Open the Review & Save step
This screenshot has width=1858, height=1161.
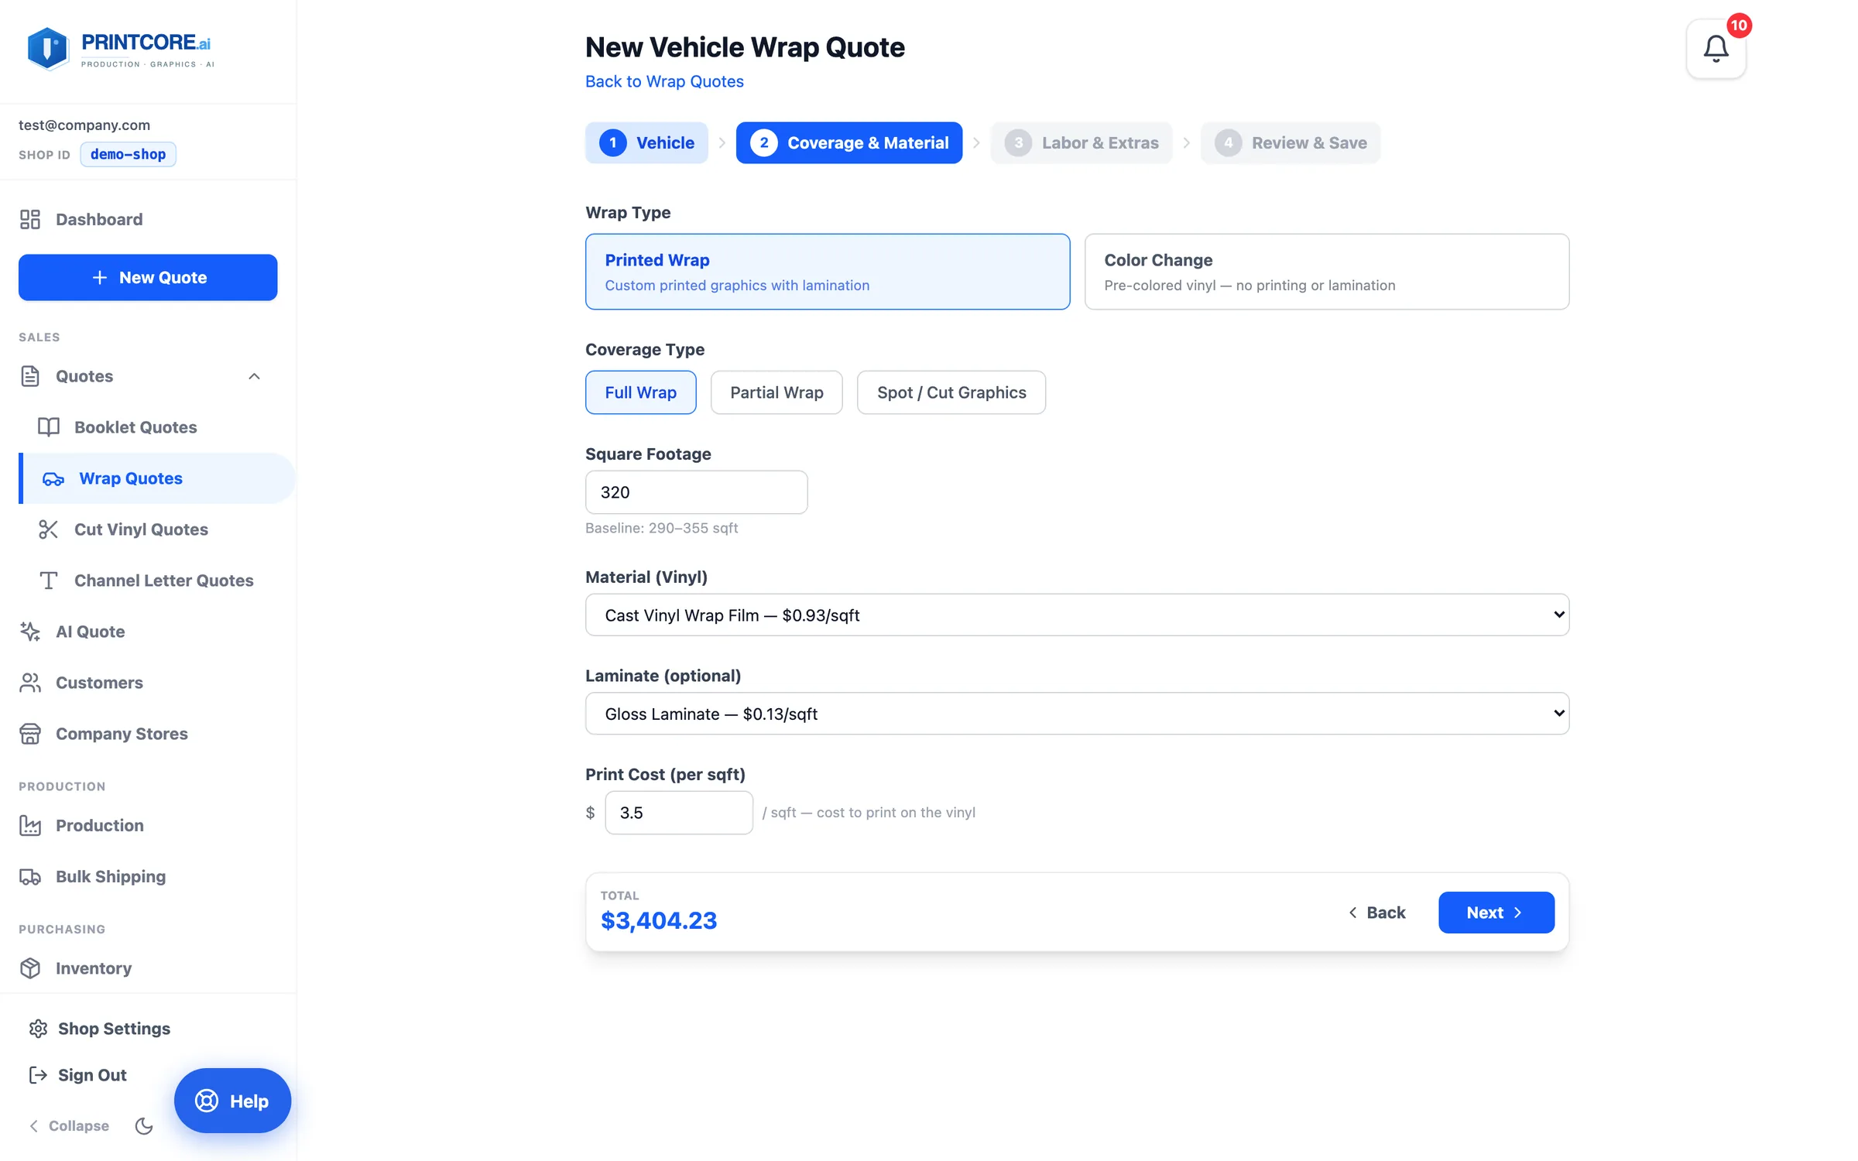(1291, 142)
